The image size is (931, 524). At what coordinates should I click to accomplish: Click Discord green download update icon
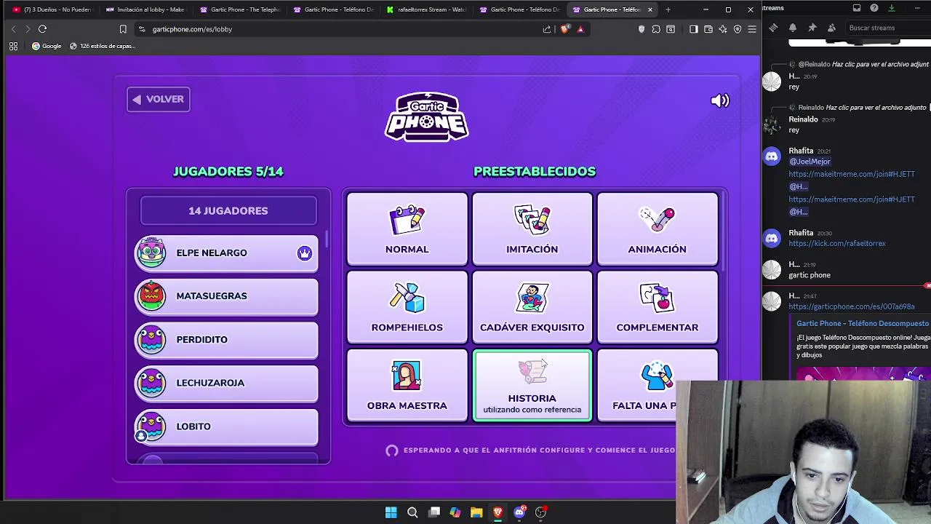tap(892, 8)
